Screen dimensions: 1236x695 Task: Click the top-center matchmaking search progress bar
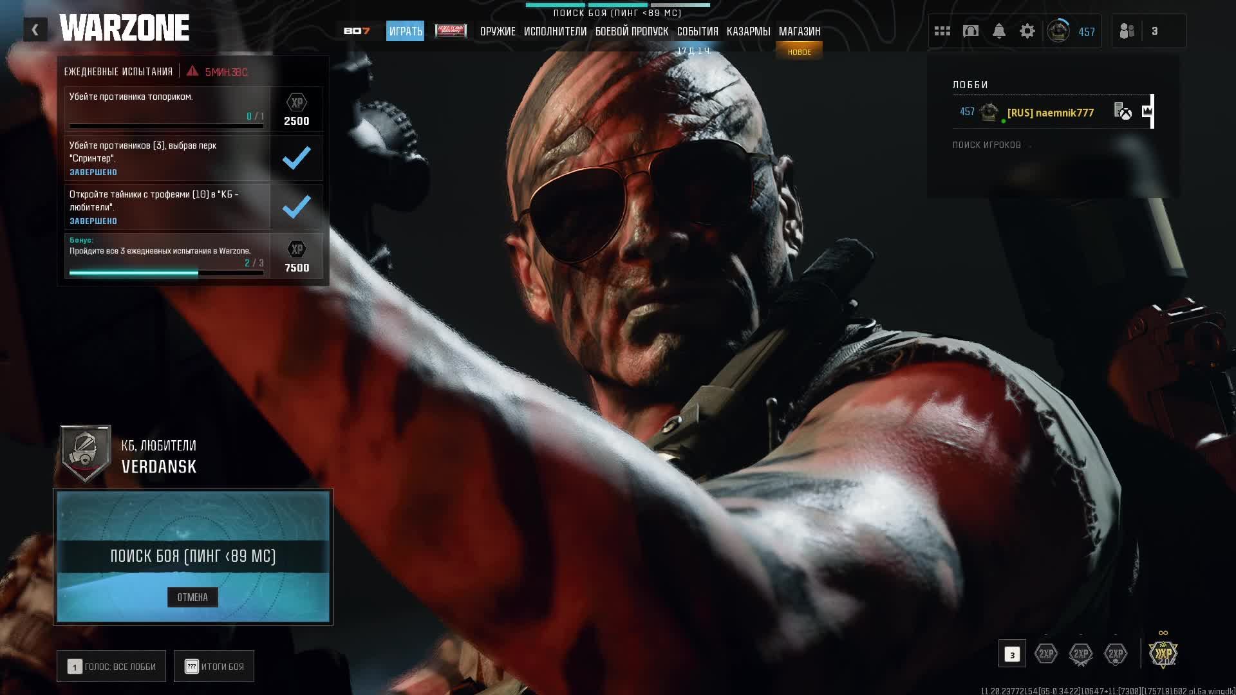pyautogui.click(x=617, y=5)
